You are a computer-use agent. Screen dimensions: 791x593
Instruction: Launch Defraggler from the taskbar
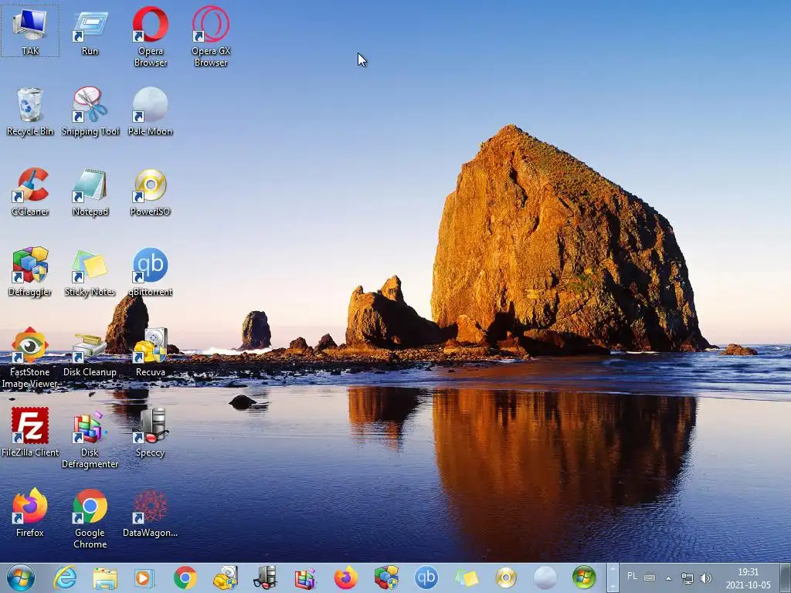[x=386, y=578]
